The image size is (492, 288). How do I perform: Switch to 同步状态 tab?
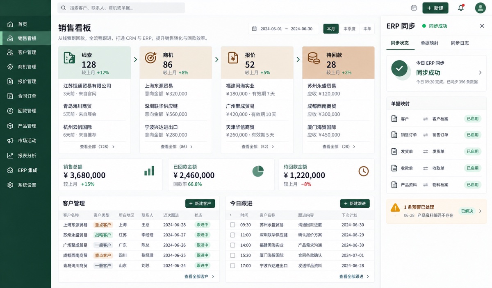point(399,43)
